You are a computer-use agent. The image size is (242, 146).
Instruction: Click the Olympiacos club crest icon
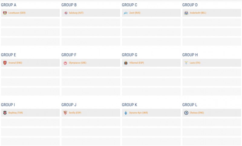tap(66, 63)
